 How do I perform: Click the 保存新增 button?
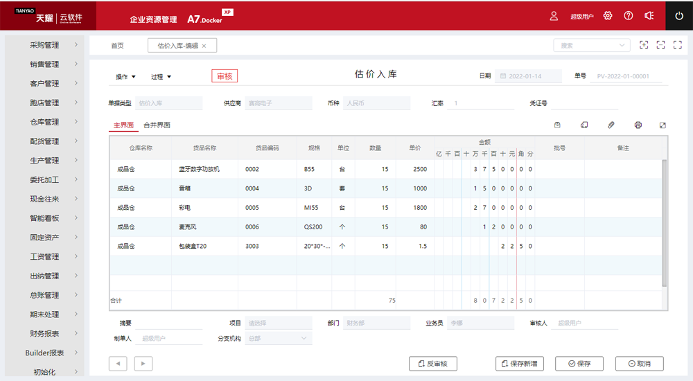pyautogui.click(x=520, y=364)
